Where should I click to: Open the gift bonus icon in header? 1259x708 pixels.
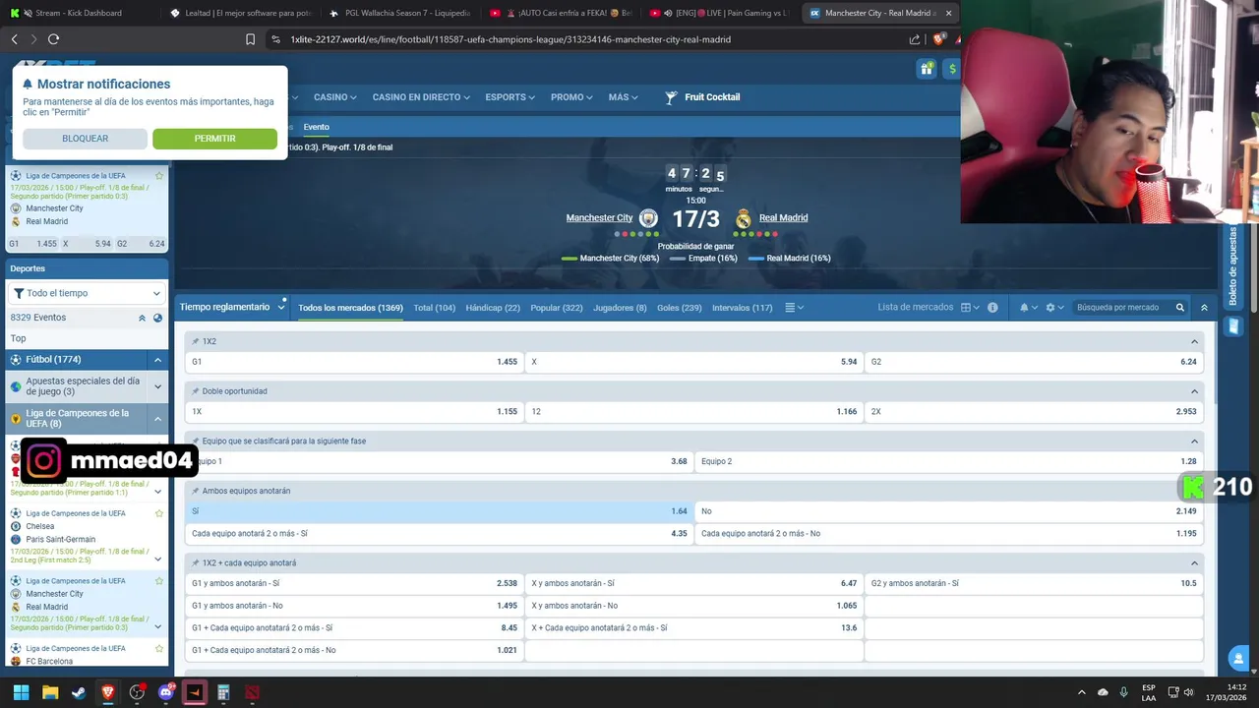coord(927,68)
